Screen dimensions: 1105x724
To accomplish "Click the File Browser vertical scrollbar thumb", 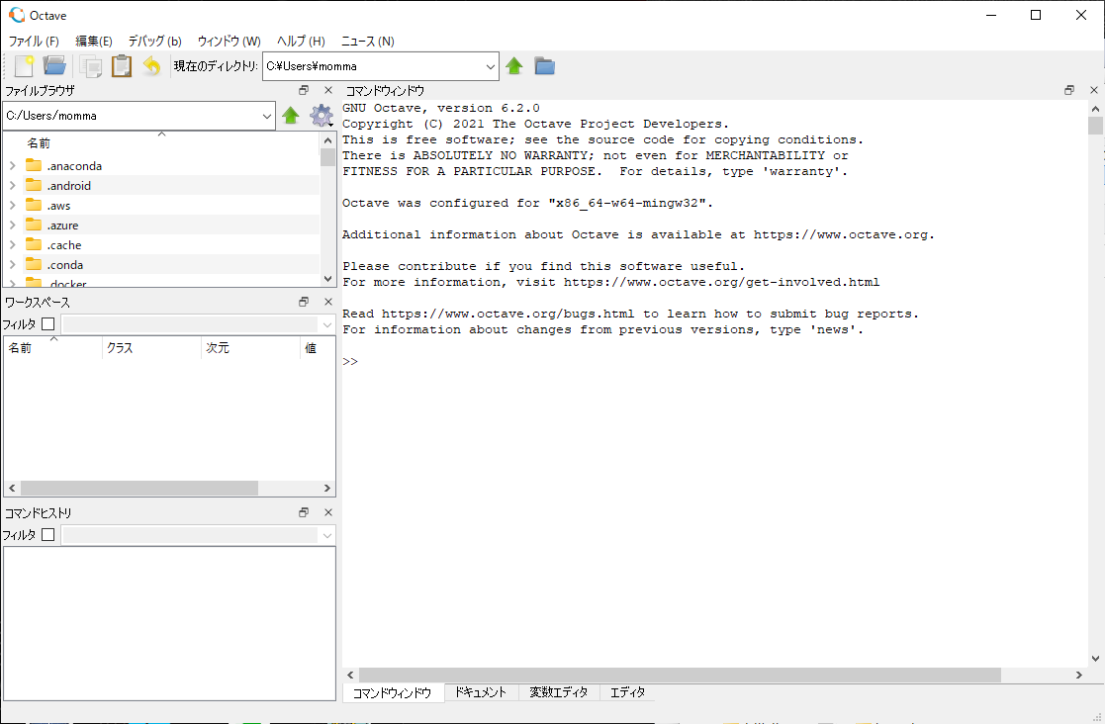I will click(327, 157).
